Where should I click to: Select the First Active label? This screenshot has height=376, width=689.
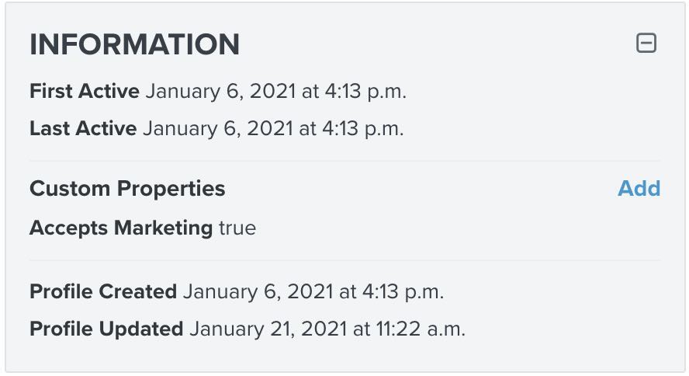click(x=85, y=91)
